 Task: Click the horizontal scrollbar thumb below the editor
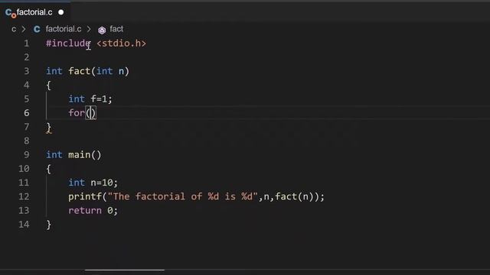tap(125, 270)
